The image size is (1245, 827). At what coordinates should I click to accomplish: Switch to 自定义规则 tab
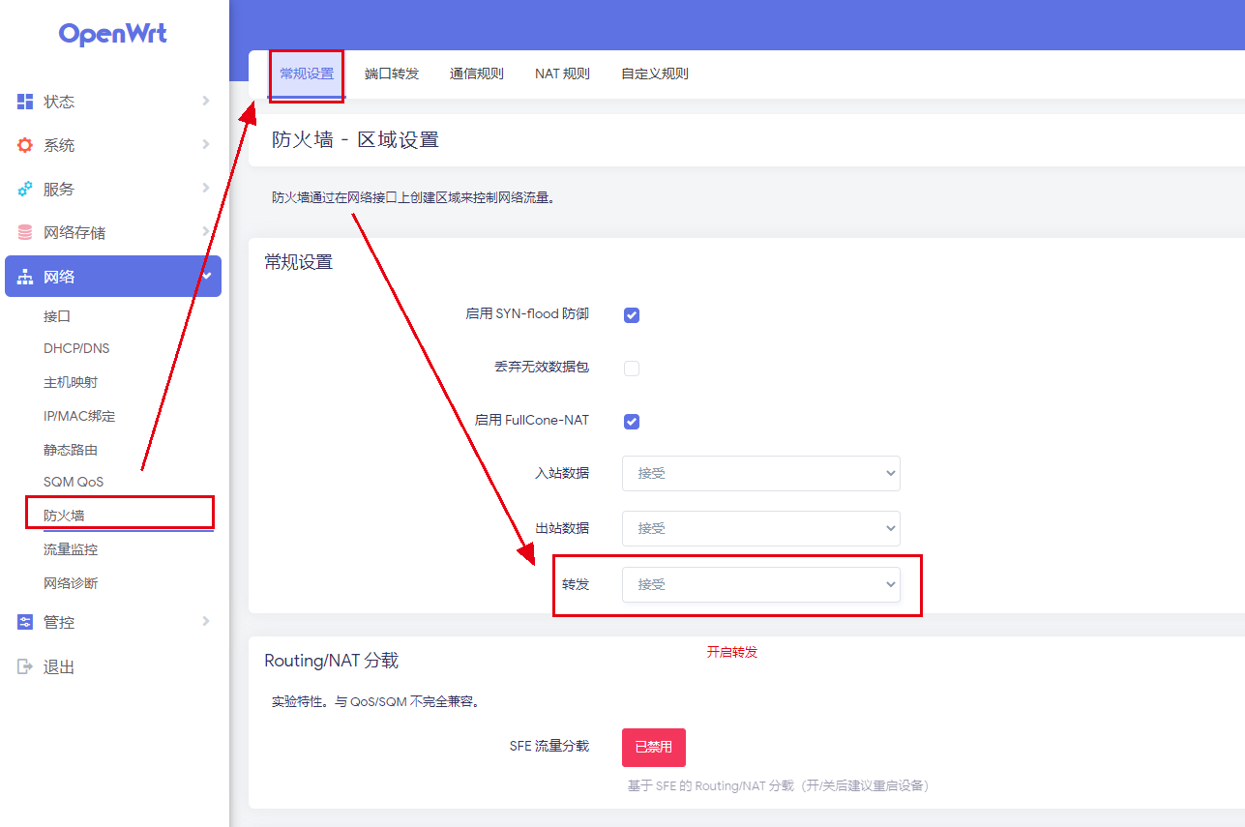click(x=655, y=74)
